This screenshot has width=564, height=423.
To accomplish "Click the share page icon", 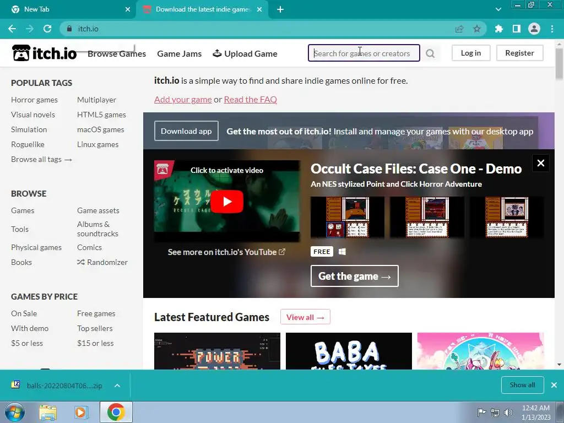I will (459, 29).
